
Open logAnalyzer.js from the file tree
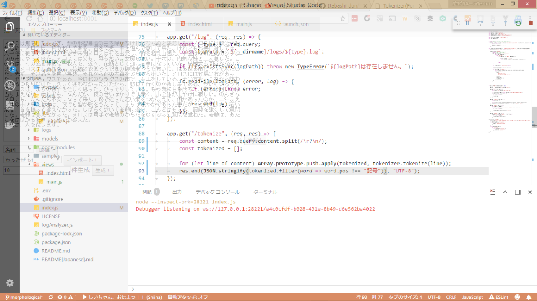57,225
